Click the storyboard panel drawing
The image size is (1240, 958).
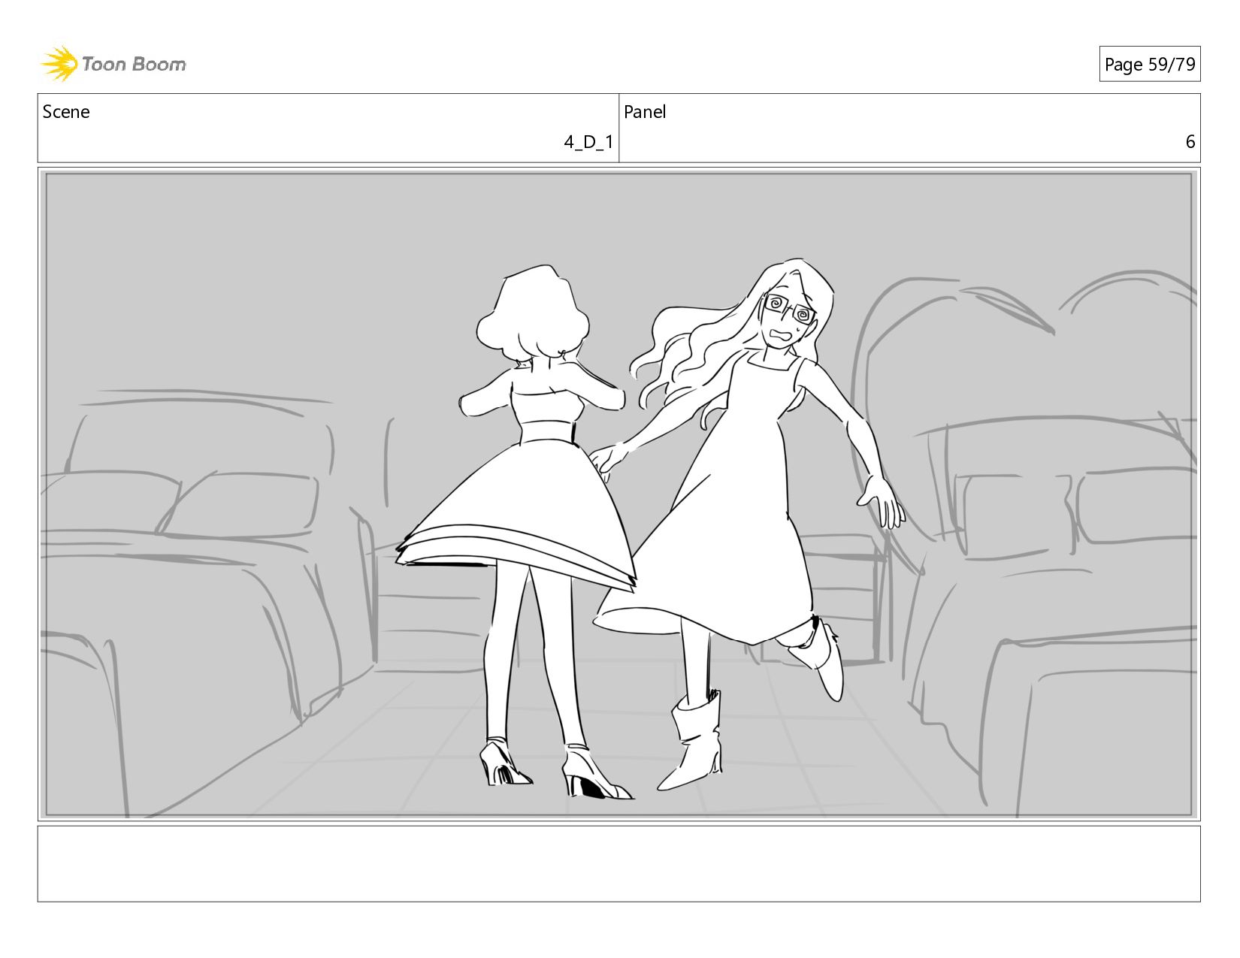[618, 494]
